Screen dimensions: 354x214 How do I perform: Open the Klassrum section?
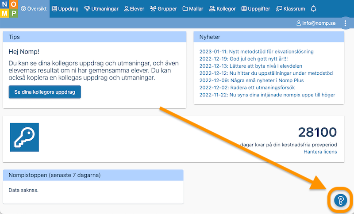pos(291,9)
